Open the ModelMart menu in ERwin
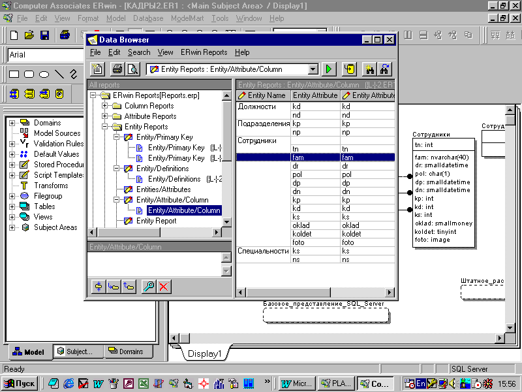The width and height of the screenshot is (522, 392). coord(187,18)
